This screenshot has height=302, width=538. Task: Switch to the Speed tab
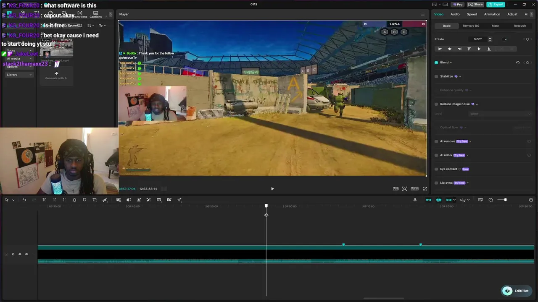[x=472, y=14]
